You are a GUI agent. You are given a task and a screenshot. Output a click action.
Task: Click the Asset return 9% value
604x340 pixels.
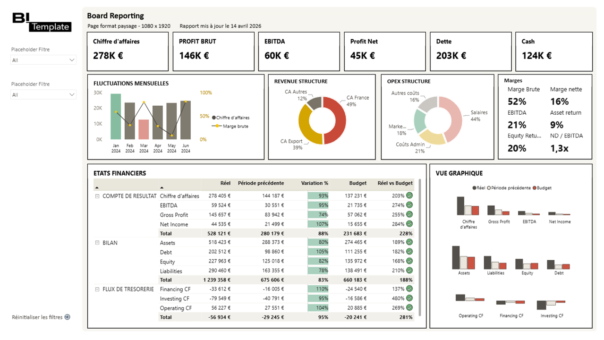coord(557,125)
